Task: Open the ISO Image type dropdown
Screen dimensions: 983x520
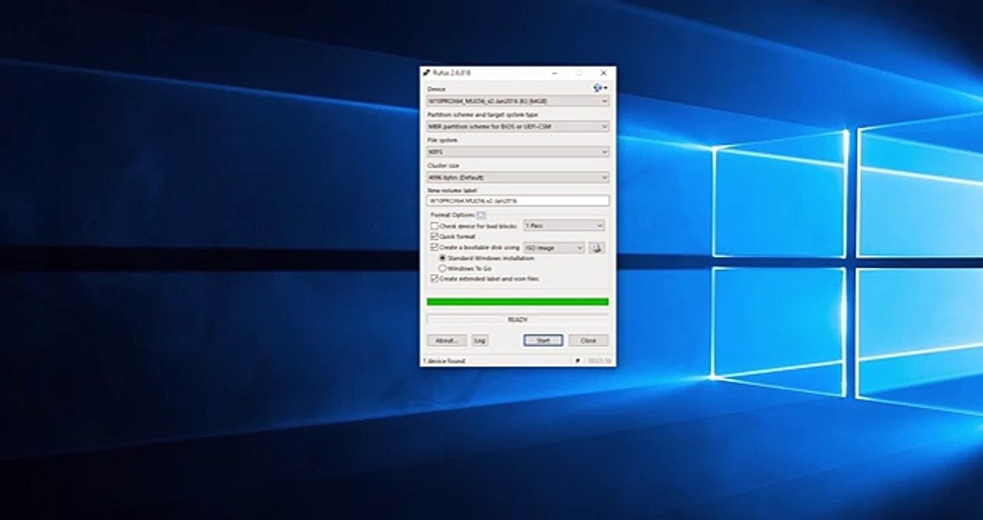Action: 554,248
